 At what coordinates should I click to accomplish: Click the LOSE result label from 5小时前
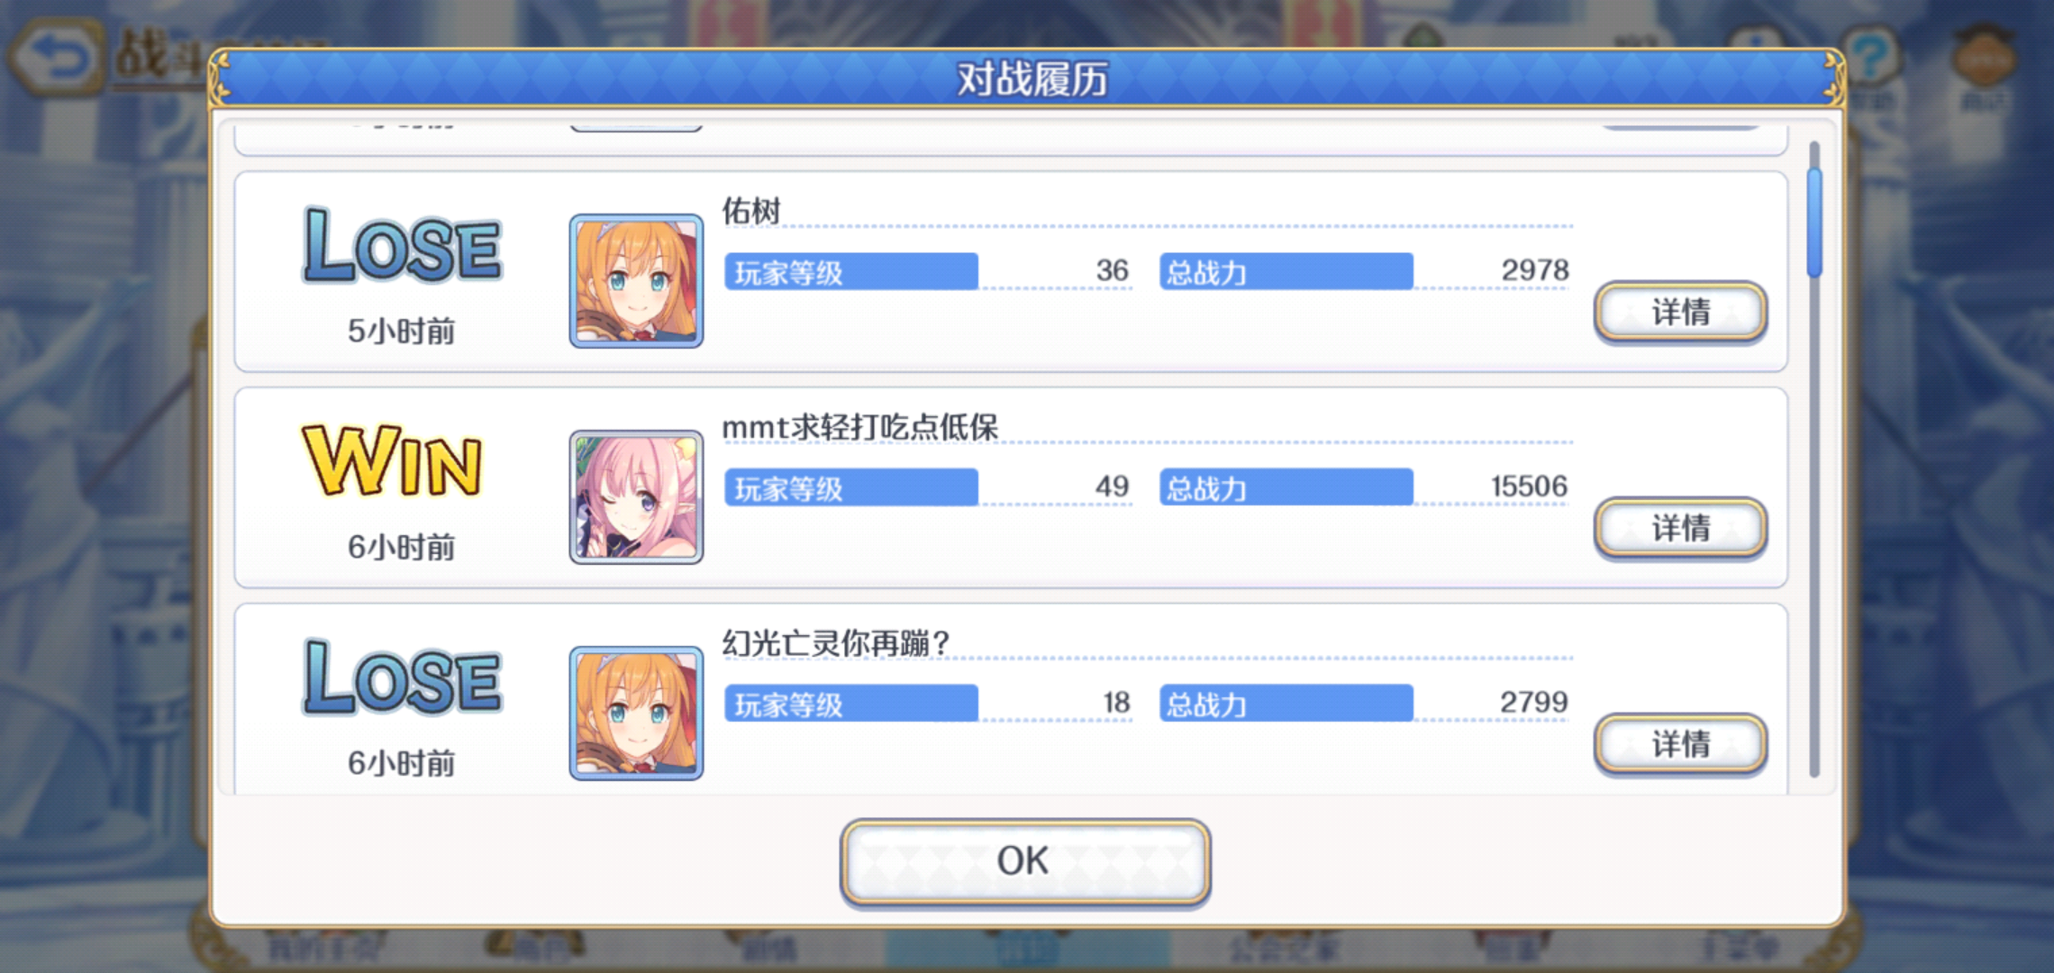click(402, 245)
